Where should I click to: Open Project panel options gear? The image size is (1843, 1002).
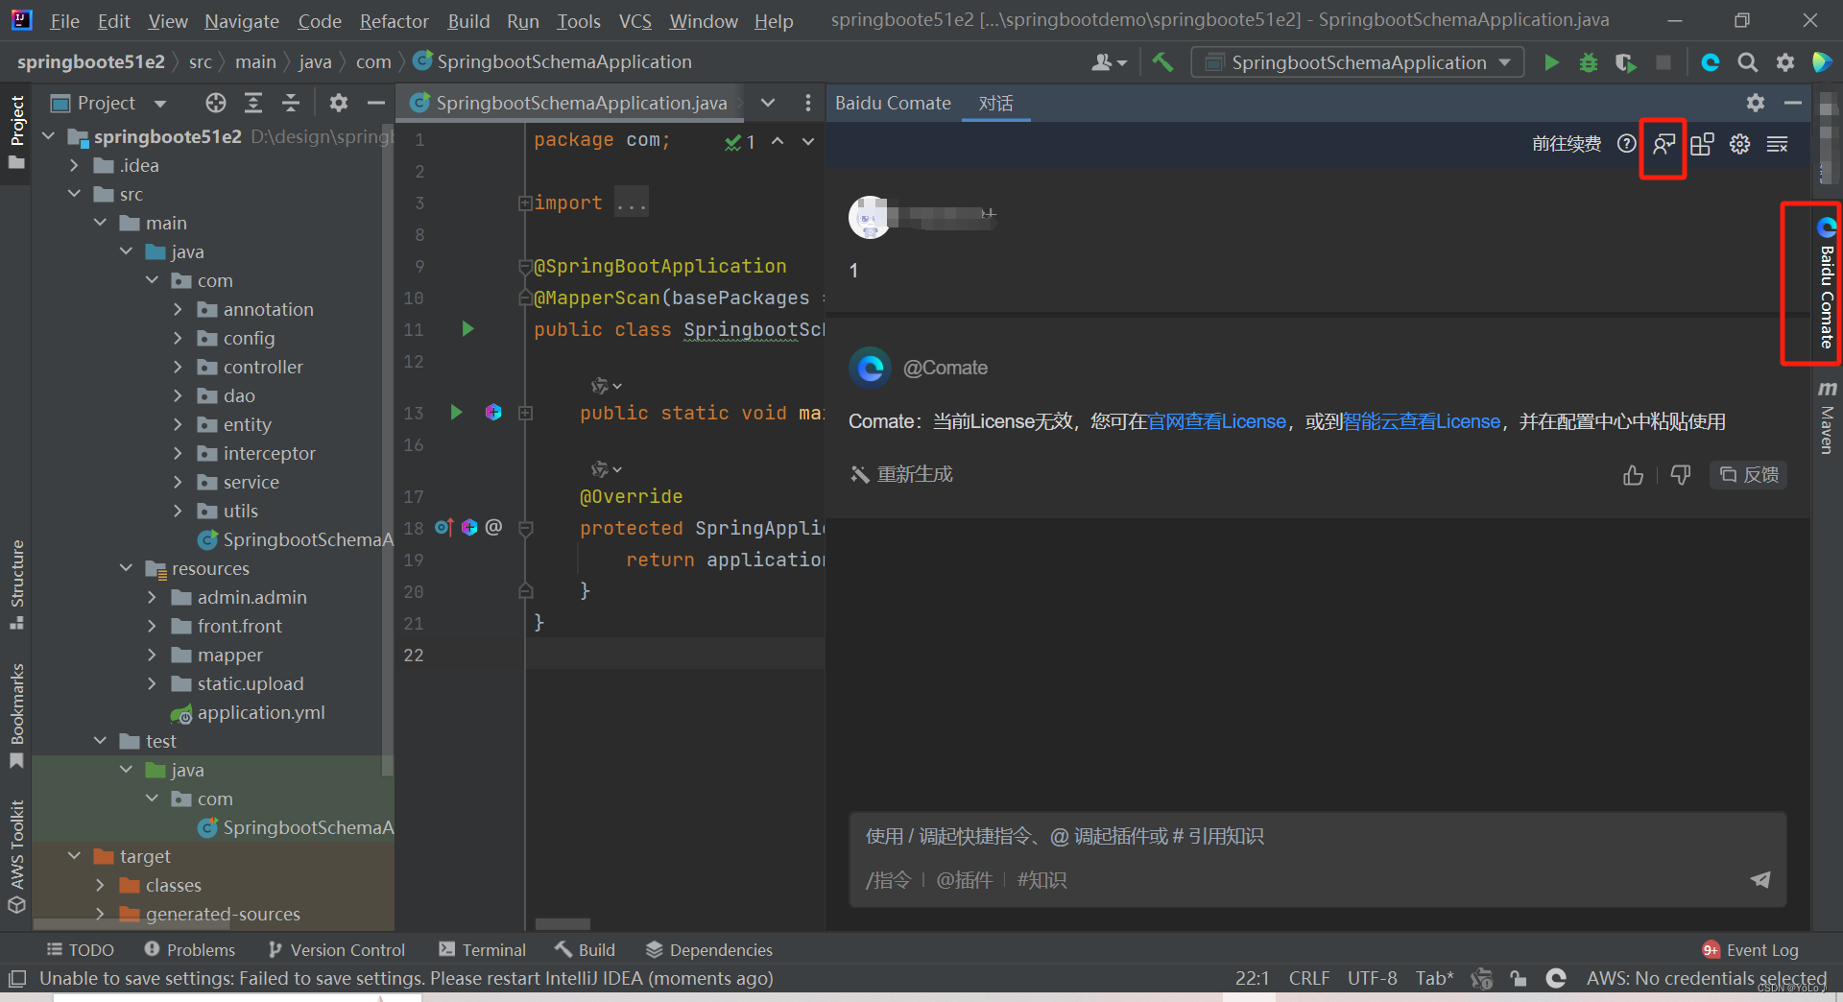click(x=338, y=103)
